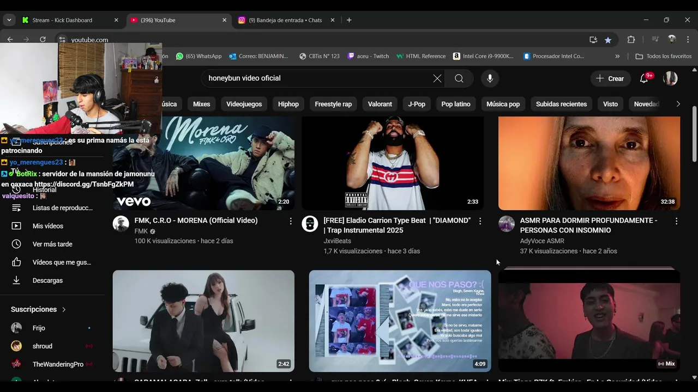Image resolution: width=698 pixels, height=392 pixels.
Task: Open the Chrome extensions puzzle icon
Action: tap(631, 40)
